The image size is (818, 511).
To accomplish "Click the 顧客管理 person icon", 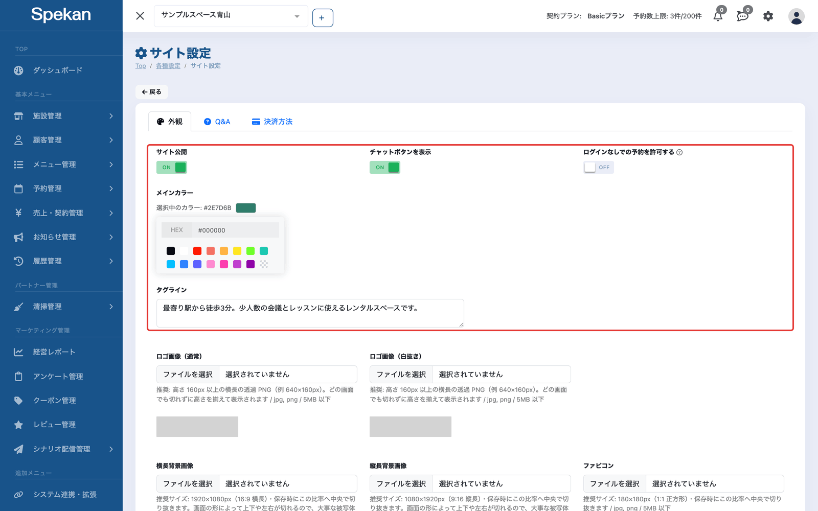I will click(18, 140).
